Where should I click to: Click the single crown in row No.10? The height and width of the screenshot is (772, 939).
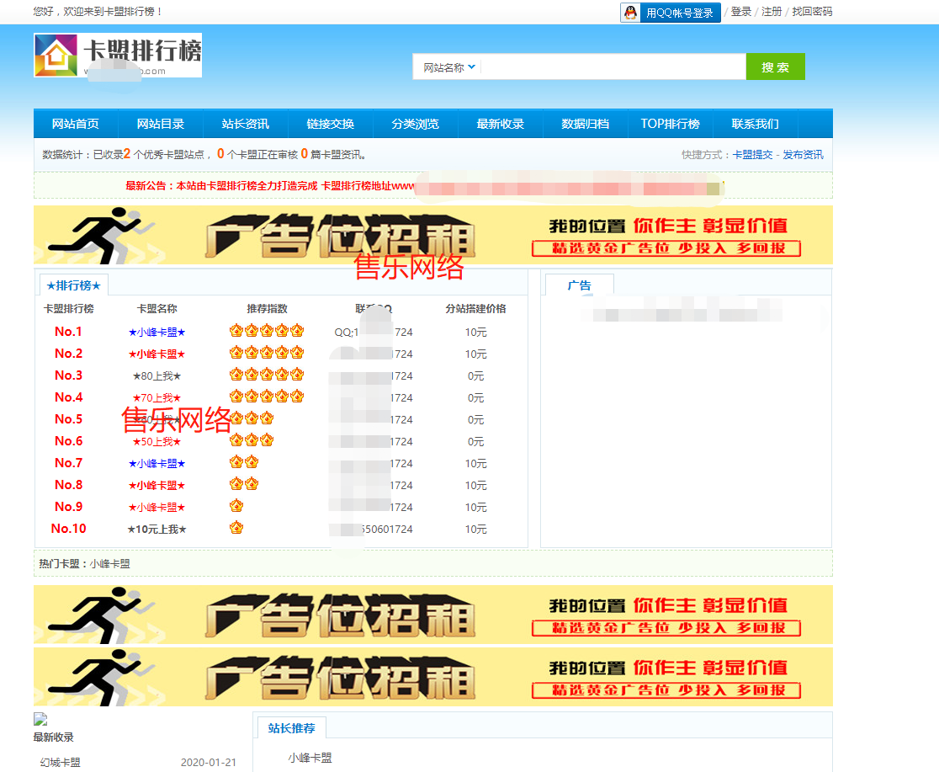(236, 528)
